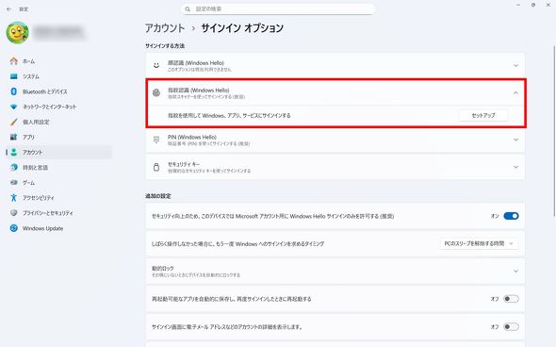
Task: Click the Windows Update sync icon
Action: pyautogui.click(x=14, y=228)
